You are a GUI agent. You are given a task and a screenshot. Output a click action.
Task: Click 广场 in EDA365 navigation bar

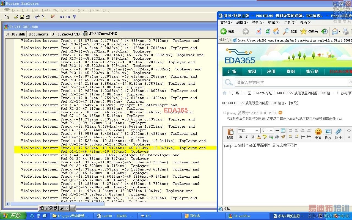click(x=232, y=71)
